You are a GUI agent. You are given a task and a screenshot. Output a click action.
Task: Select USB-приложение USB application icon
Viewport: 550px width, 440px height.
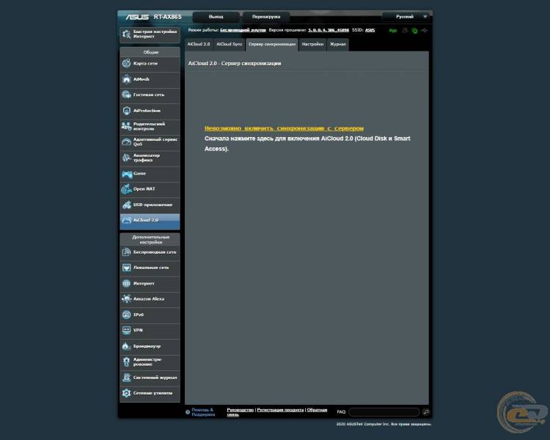coord(126,205)
